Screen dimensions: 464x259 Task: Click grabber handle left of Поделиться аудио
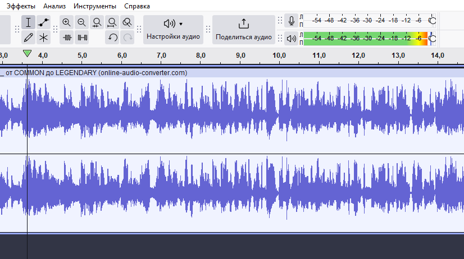click(x=208, y=29)
